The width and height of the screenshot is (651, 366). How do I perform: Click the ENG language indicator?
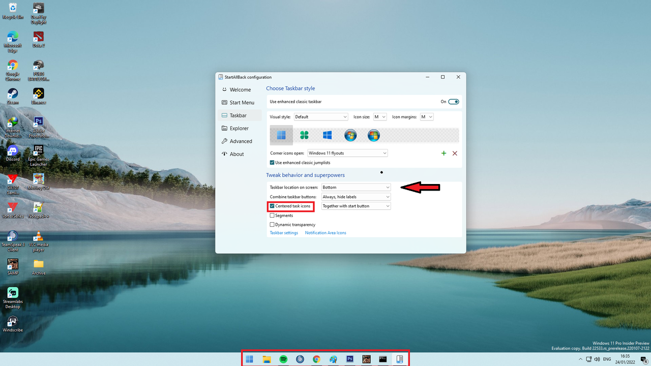[x=607, y=359]
